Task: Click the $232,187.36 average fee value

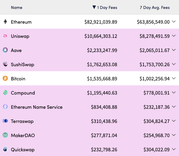Action: click(x=157, y=107)
